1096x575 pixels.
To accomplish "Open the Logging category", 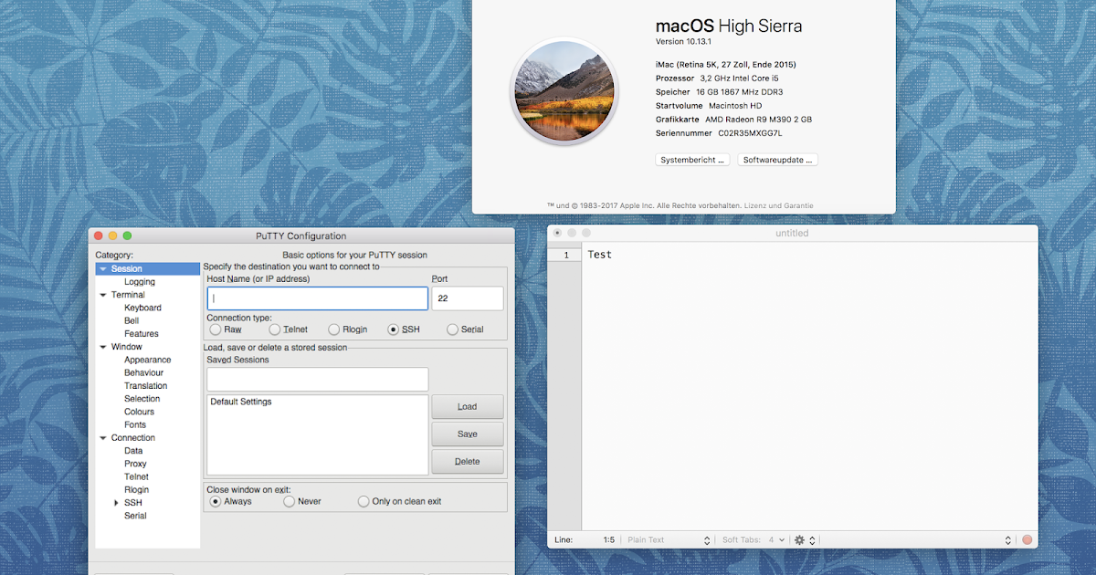I will click(x=140, y=282).
